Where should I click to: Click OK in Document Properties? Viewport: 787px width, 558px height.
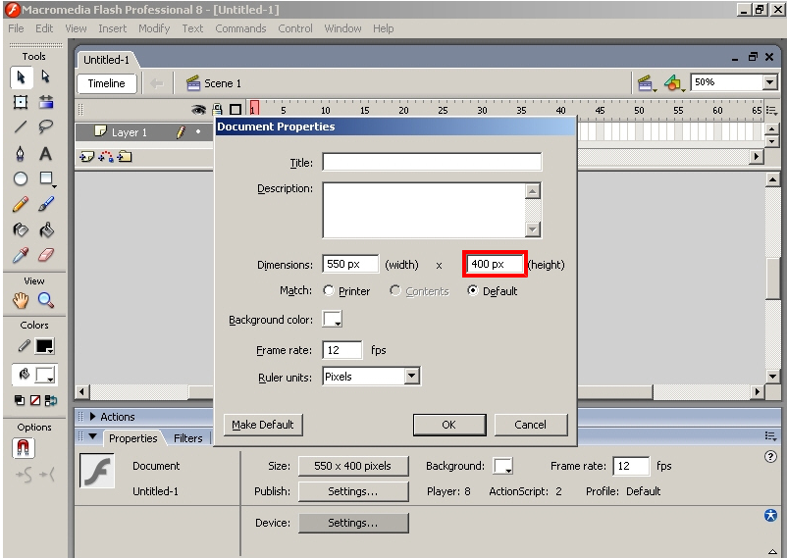point(449,425)
